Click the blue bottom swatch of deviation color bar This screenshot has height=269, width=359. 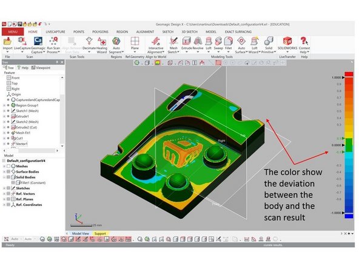tap(349, 216)
